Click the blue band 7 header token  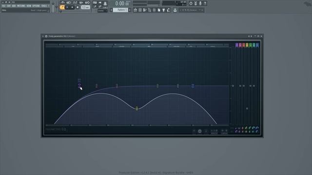pos(257,45)
